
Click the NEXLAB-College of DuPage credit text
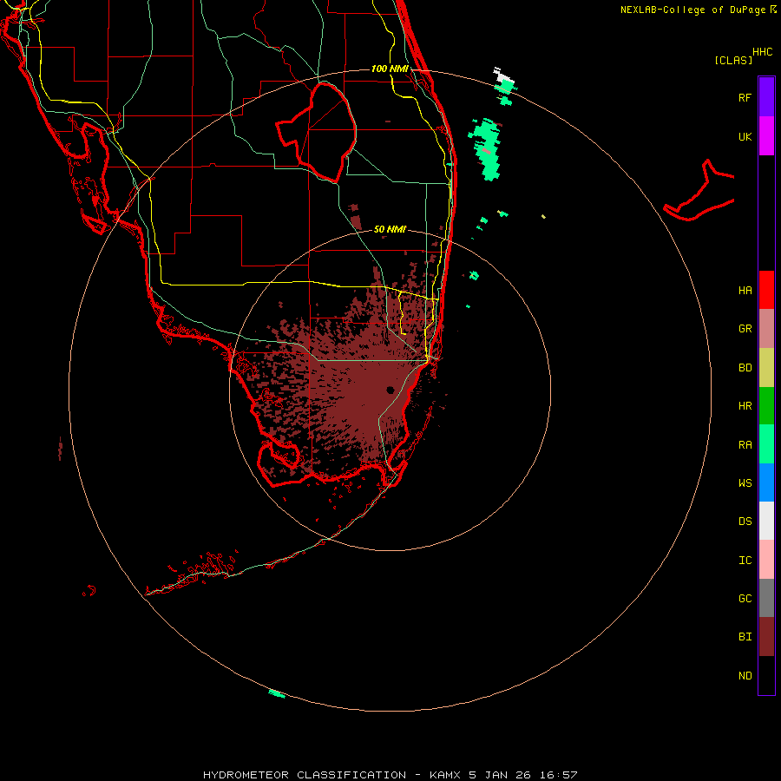click(x=692, y=10)
